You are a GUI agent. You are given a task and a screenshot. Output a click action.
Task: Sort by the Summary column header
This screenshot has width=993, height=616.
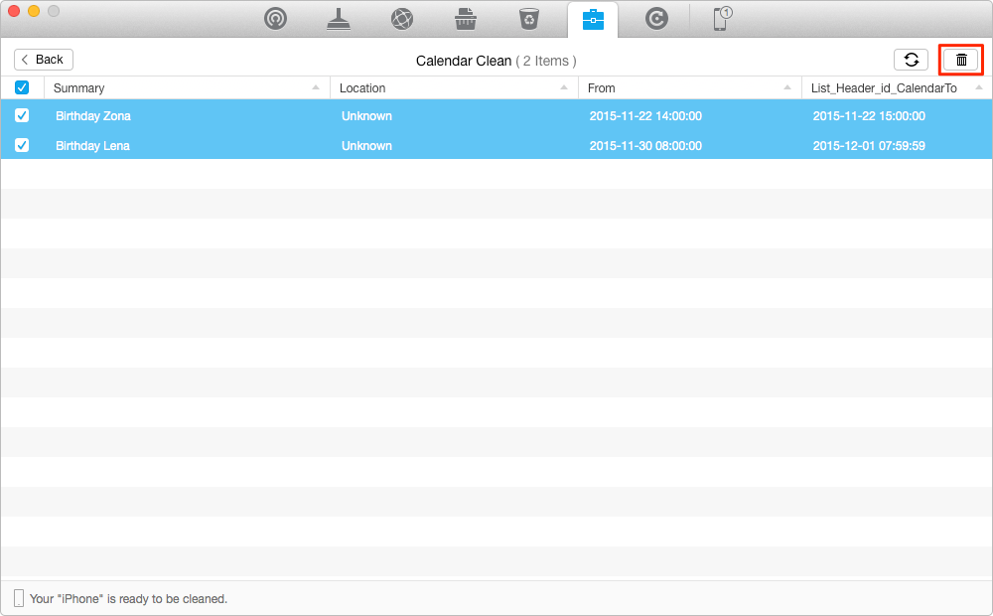pyautogui.click(x=187, y=88)
